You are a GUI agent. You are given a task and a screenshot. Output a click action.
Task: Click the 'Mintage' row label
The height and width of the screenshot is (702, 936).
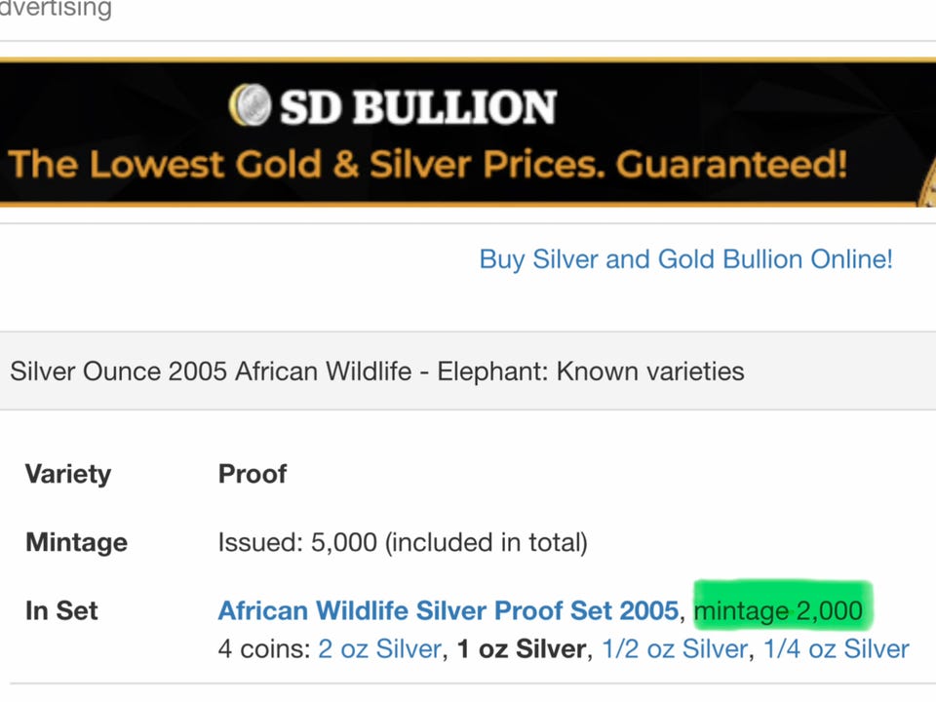coord(76,542)
